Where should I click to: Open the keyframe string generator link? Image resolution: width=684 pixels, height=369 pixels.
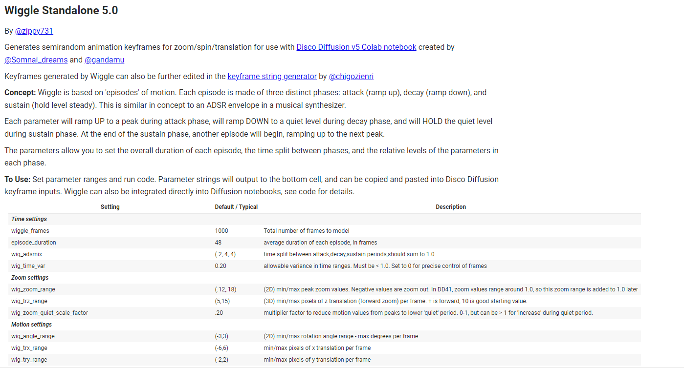(272, 76)
